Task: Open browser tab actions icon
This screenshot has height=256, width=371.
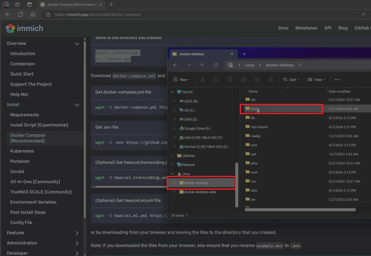Action: tap(30, 5)
